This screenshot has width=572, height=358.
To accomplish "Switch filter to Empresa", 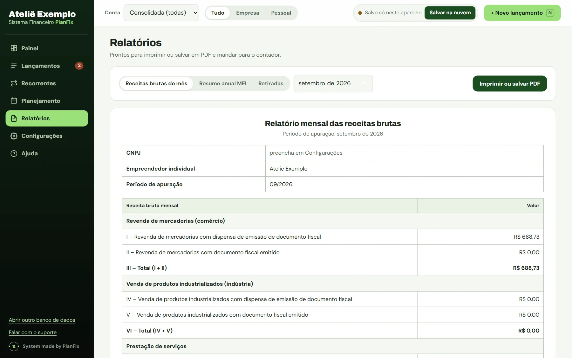I will click(x=248, y=13).
